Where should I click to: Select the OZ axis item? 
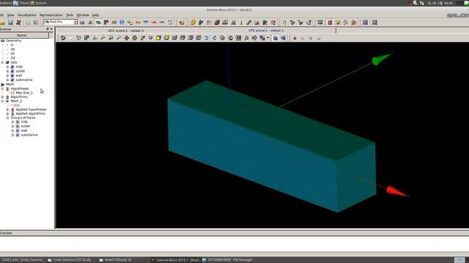(x=12, y=58)
